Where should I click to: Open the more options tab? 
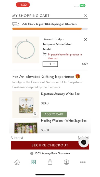(83, 162)
